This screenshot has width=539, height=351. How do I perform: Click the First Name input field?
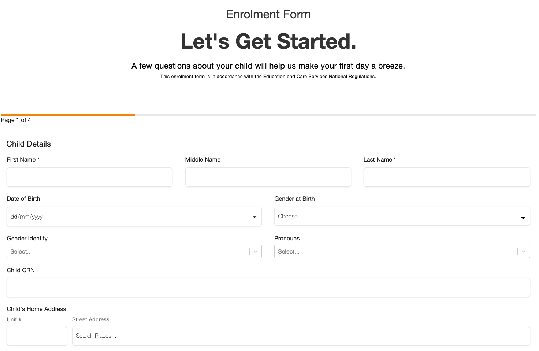point(89,177)
